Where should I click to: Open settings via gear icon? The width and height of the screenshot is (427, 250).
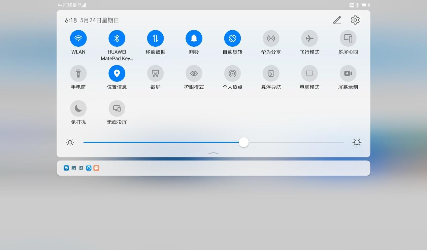(355, 20)
